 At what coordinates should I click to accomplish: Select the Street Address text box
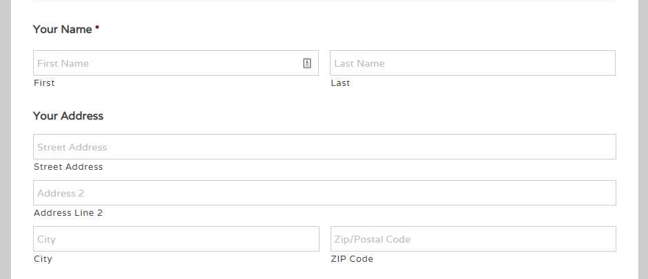point(324,146)
